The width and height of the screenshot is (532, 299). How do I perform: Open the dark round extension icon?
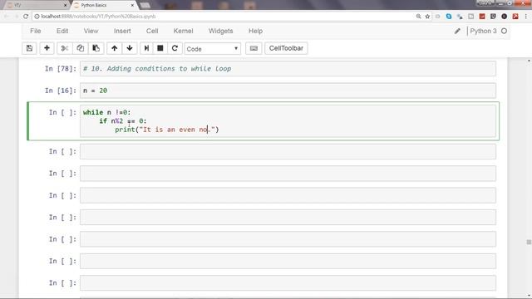click(505, 17)
